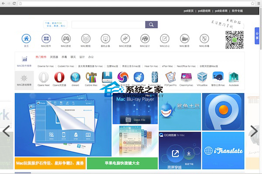Open pc6游戏网 in the top bar
This screenshot has height=174, width=262.
tap(204, 11)
